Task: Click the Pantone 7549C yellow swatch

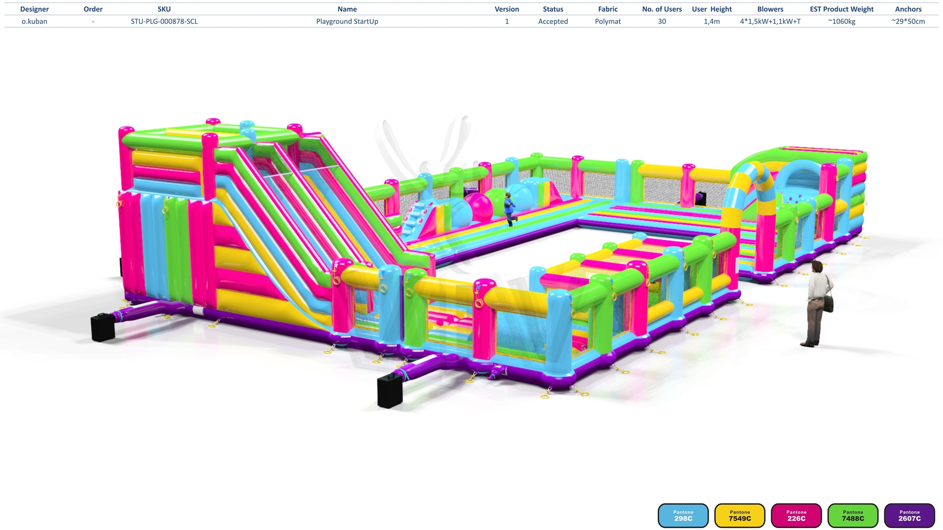Action: (740, 516)
